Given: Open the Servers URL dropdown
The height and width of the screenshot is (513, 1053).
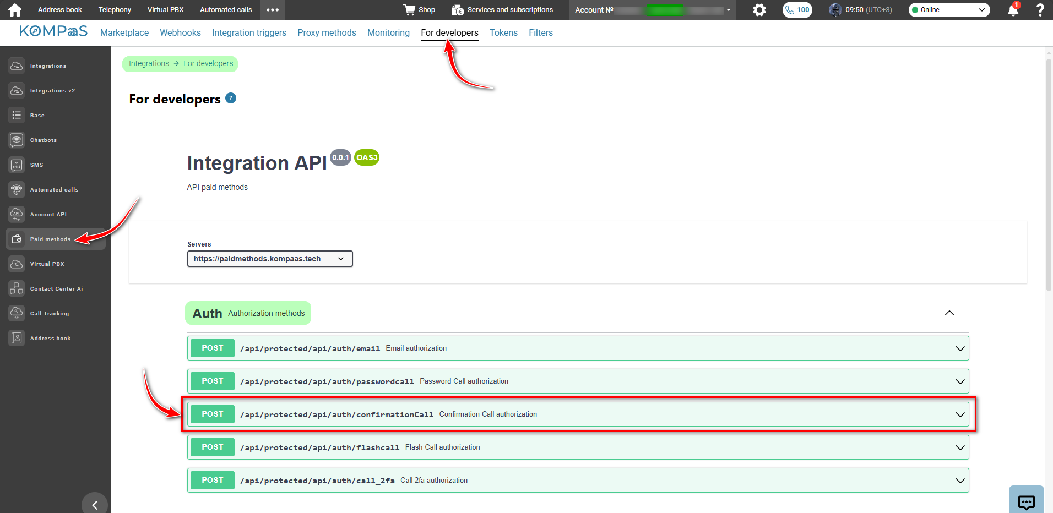Looking at the screenshot, I should pos(270,259).
